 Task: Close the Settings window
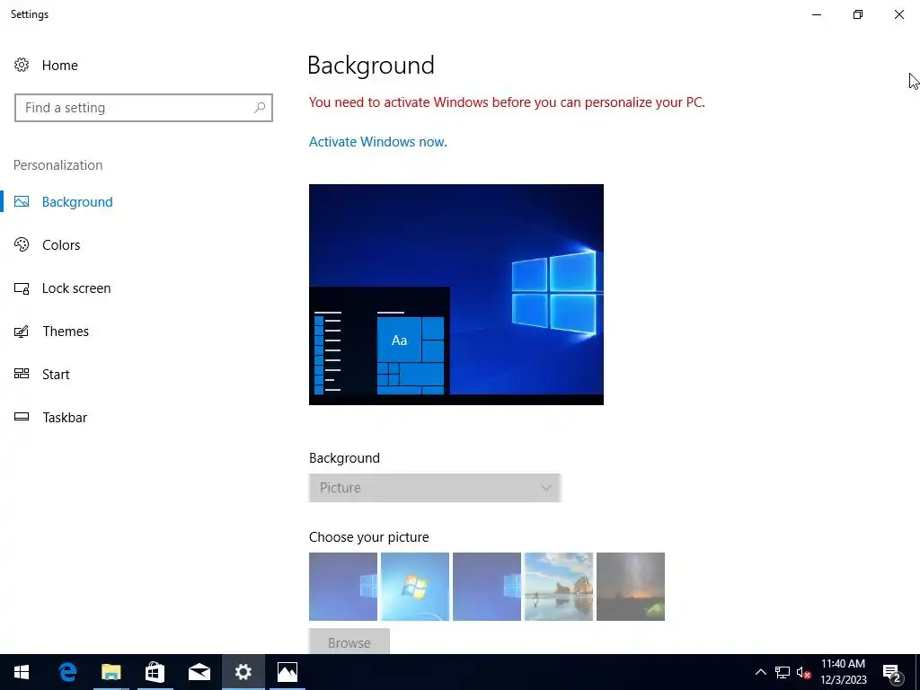coord(898,14)
